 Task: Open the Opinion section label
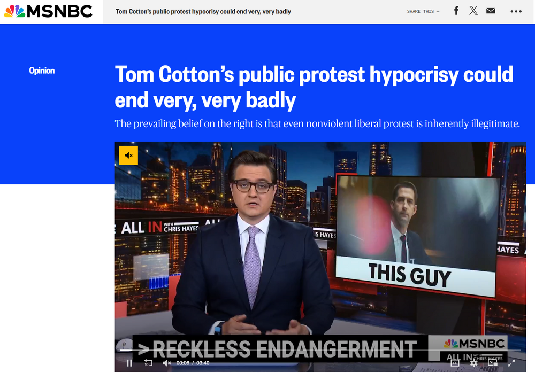click(42, 71)
